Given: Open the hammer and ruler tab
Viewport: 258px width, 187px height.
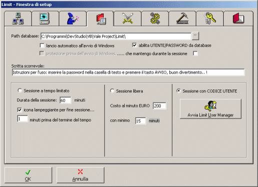Looking at the screenshot, I should (x=182, y=18).
